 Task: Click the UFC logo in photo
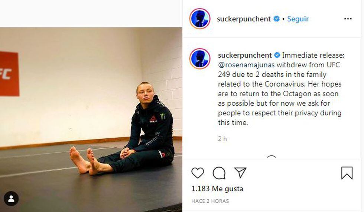(x=9, y=74)
